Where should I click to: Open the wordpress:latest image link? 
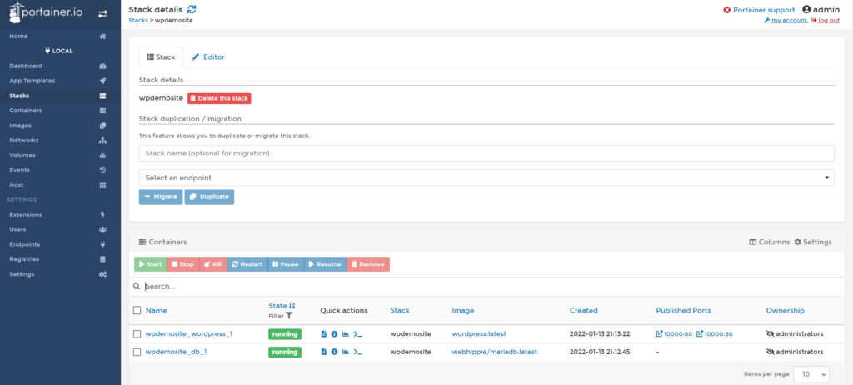click(x=480, y=333)
